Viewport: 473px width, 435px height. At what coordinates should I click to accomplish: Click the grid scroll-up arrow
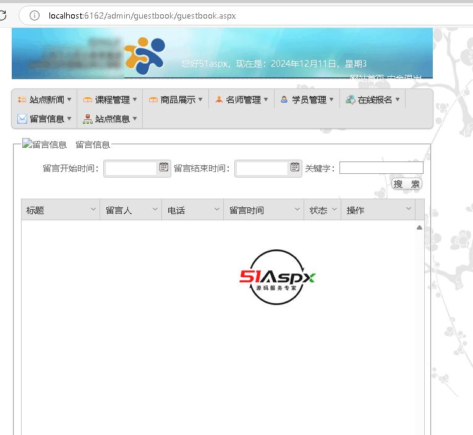point(419,227)
